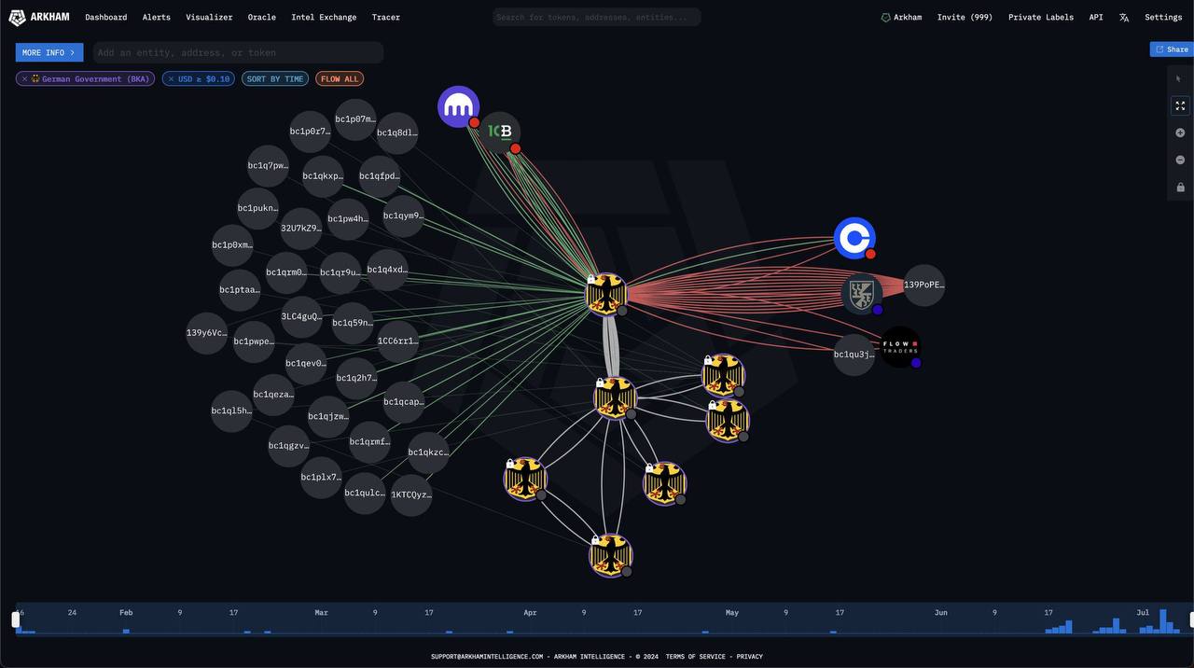Select the 139PoPE address node
This screenshot has width=1194, height=668.
coord(923,285)
